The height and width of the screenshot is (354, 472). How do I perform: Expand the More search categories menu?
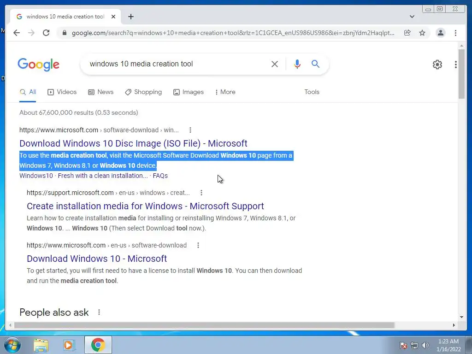point(225,92)
